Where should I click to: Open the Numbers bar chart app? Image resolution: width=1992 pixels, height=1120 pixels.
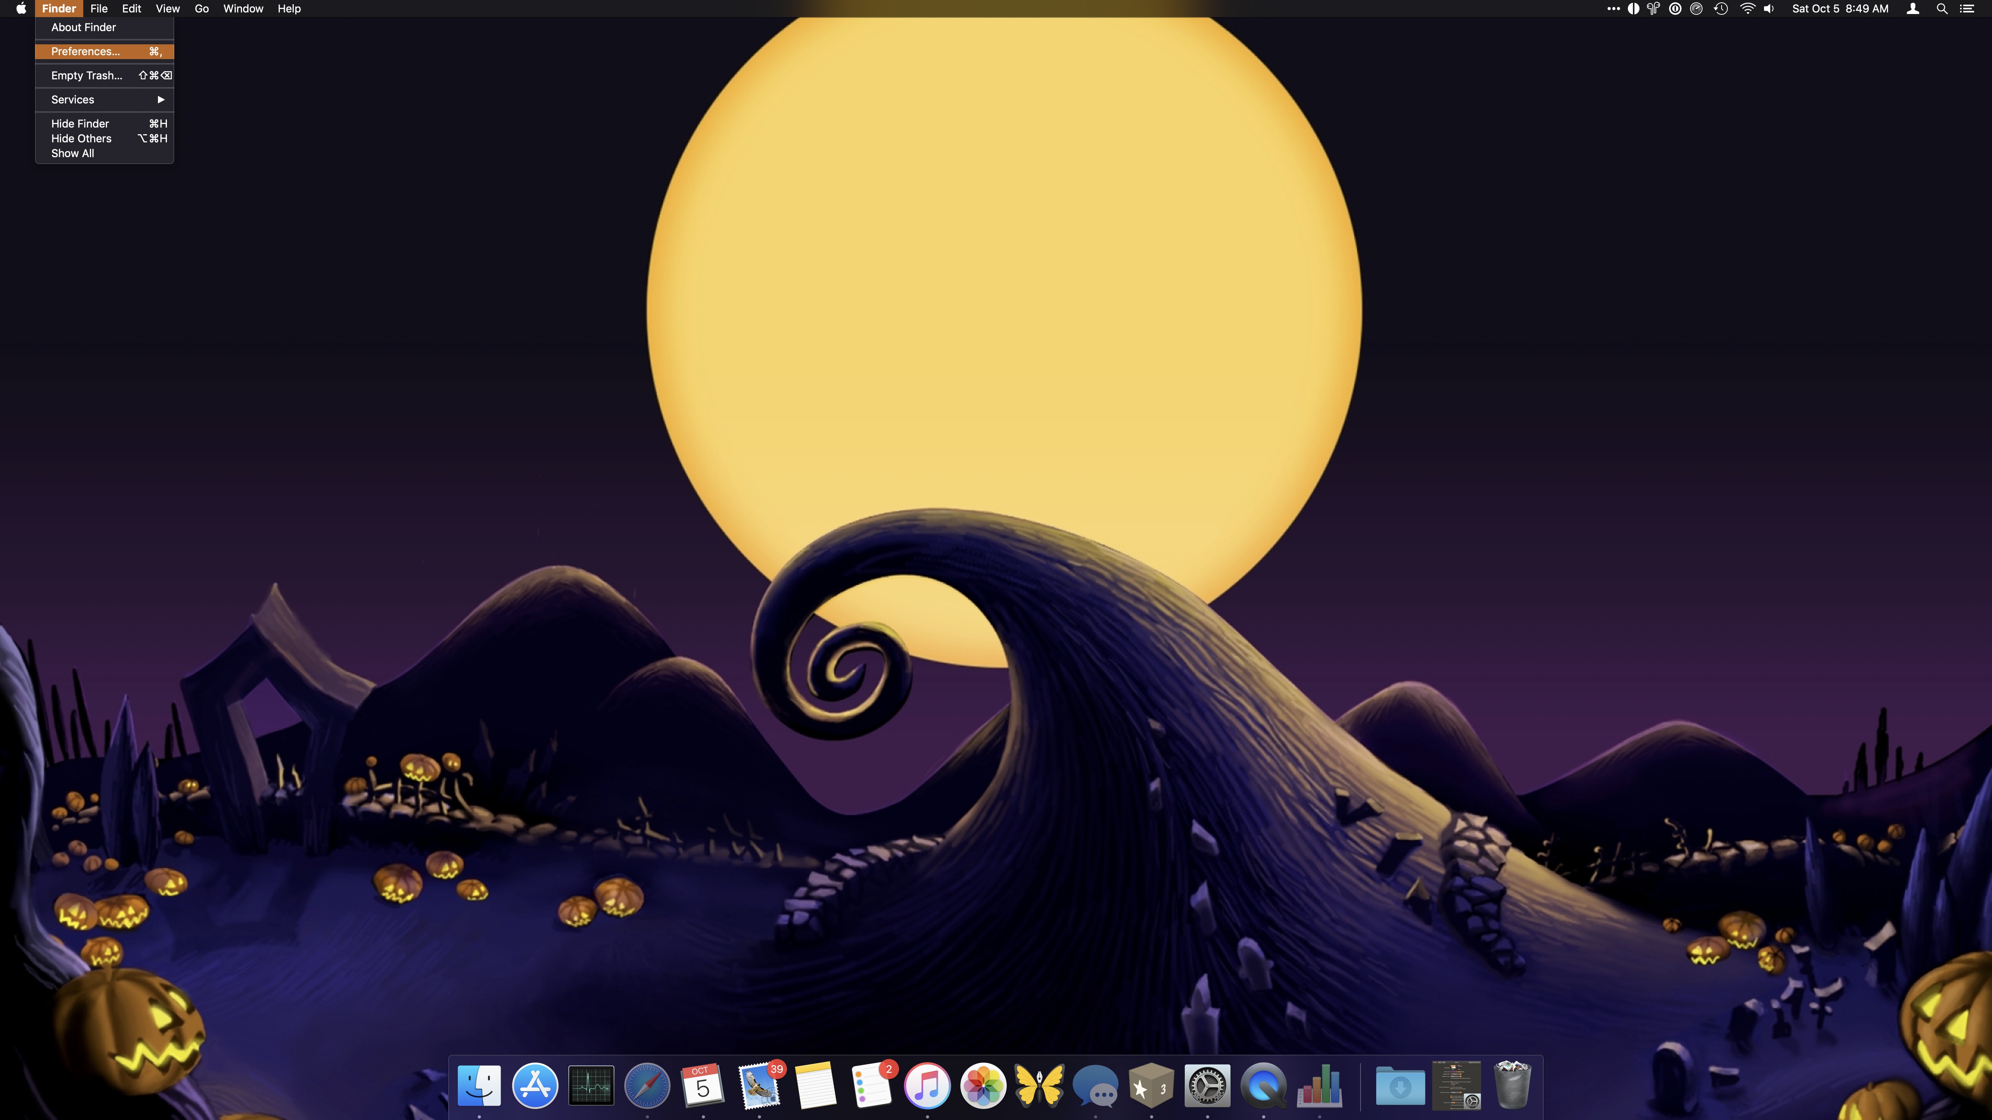1320,1085
